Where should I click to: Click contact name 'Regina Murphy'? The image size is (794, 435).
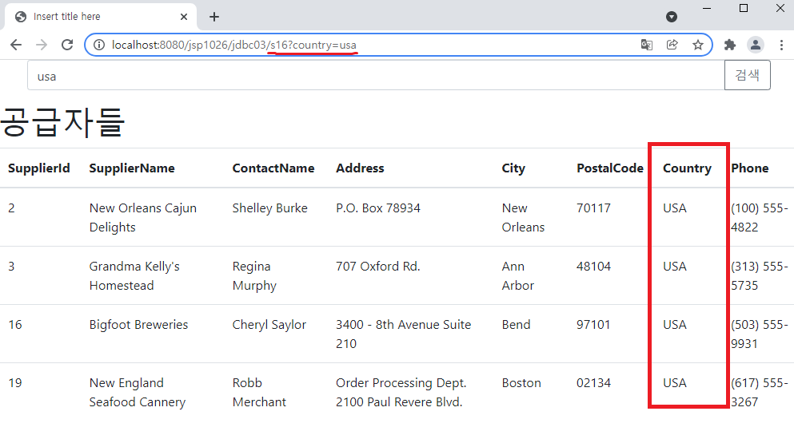(x=255, y=276)
